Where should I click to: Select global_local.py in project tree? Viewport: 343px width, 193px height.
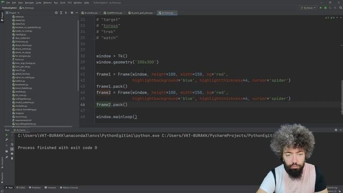click(21, 74)
